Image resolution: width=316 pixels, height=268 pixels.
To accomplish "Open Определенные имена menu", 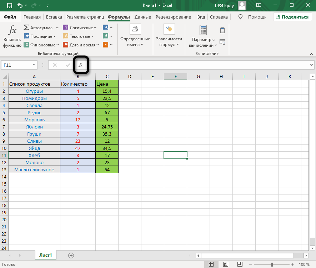I will 135,36.
